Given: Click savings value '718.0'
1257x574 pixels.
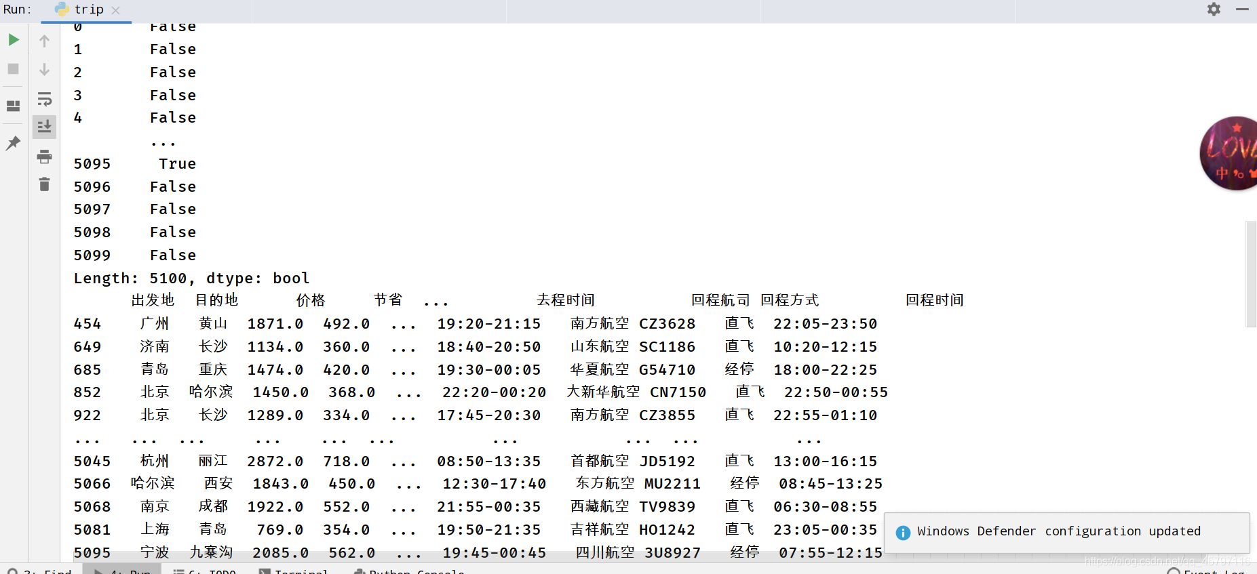Looking at the screenshot, I should (347, 462).
